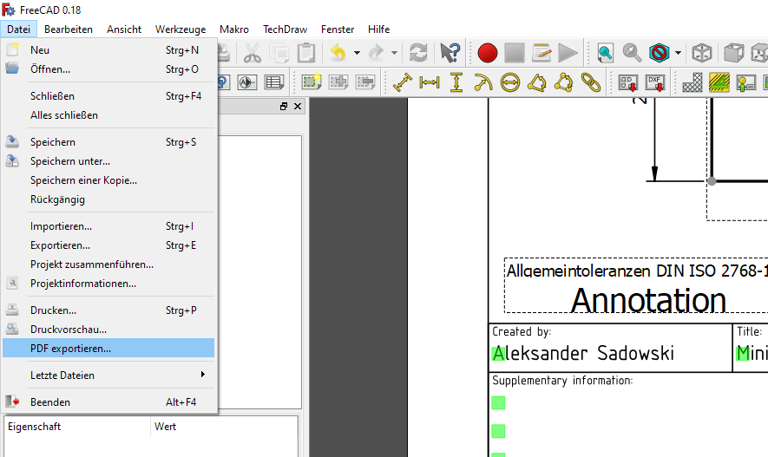This screenshot has width=768, height=457.
Task: Expand the draw style dropdown arrow
Action: 678,53
